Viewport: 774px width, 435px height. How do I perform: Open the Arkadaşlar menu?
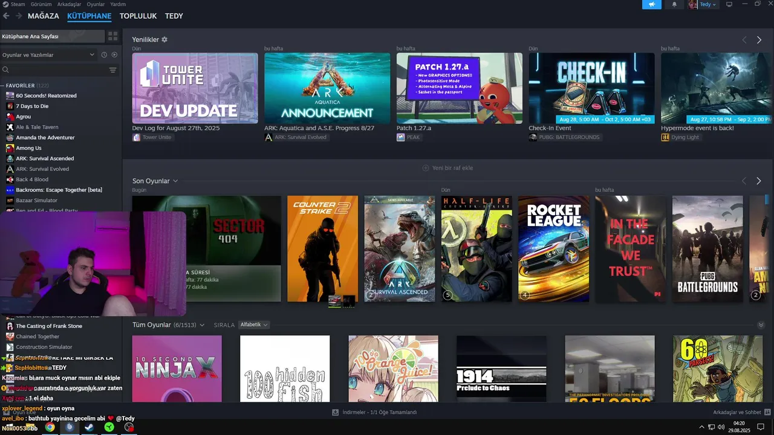tap(70, 4)
